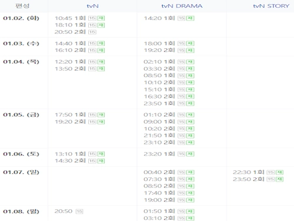Click green 재 badge beside tvN STORY 23:50
Screen dimensions: 294x221
pyautogui.click(x=280, y=179)
